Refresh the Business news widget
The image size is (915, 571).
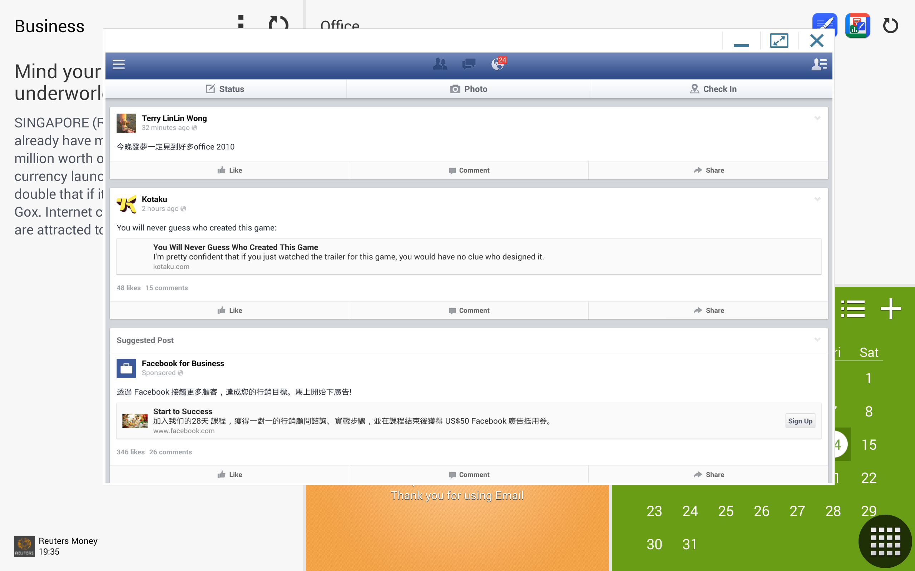pos(279,22)
